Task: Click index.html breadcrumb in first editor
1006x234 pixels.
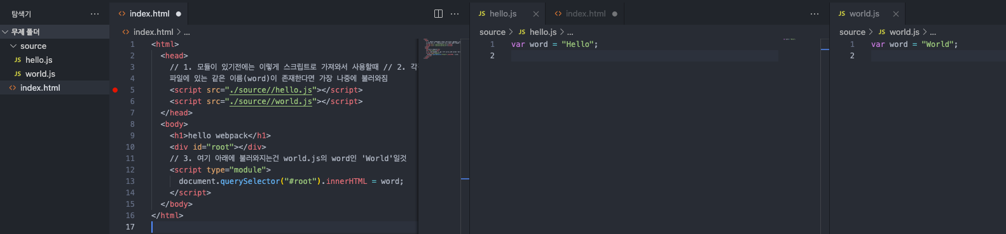Action: point(153,32)
